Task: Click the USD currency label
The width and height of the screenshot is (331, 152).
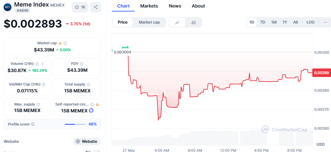Action: point(321,144)
